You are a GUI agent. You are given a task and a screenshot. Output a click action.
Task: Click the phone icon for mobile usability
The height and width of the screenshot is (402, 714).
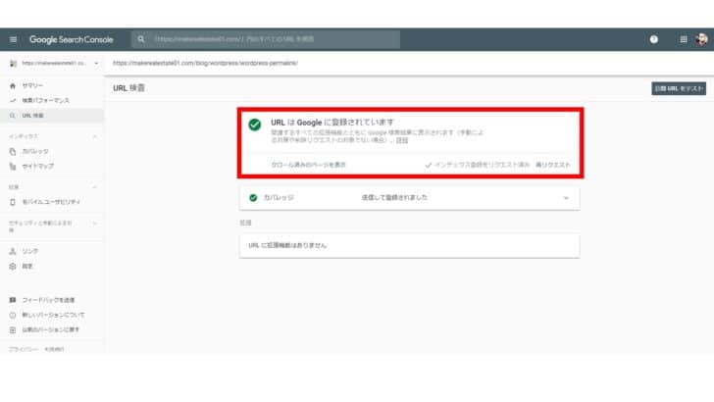pos(13,202)
